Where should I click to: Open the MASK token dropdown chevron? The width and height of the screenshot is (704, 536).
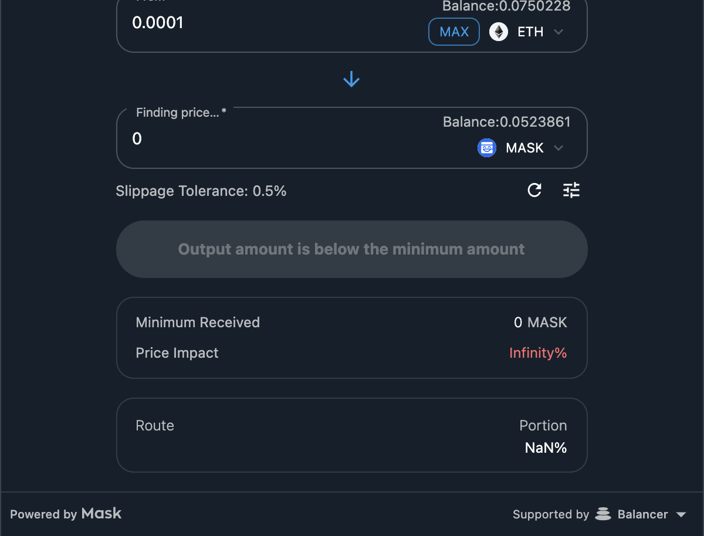[x=559, y=148]
